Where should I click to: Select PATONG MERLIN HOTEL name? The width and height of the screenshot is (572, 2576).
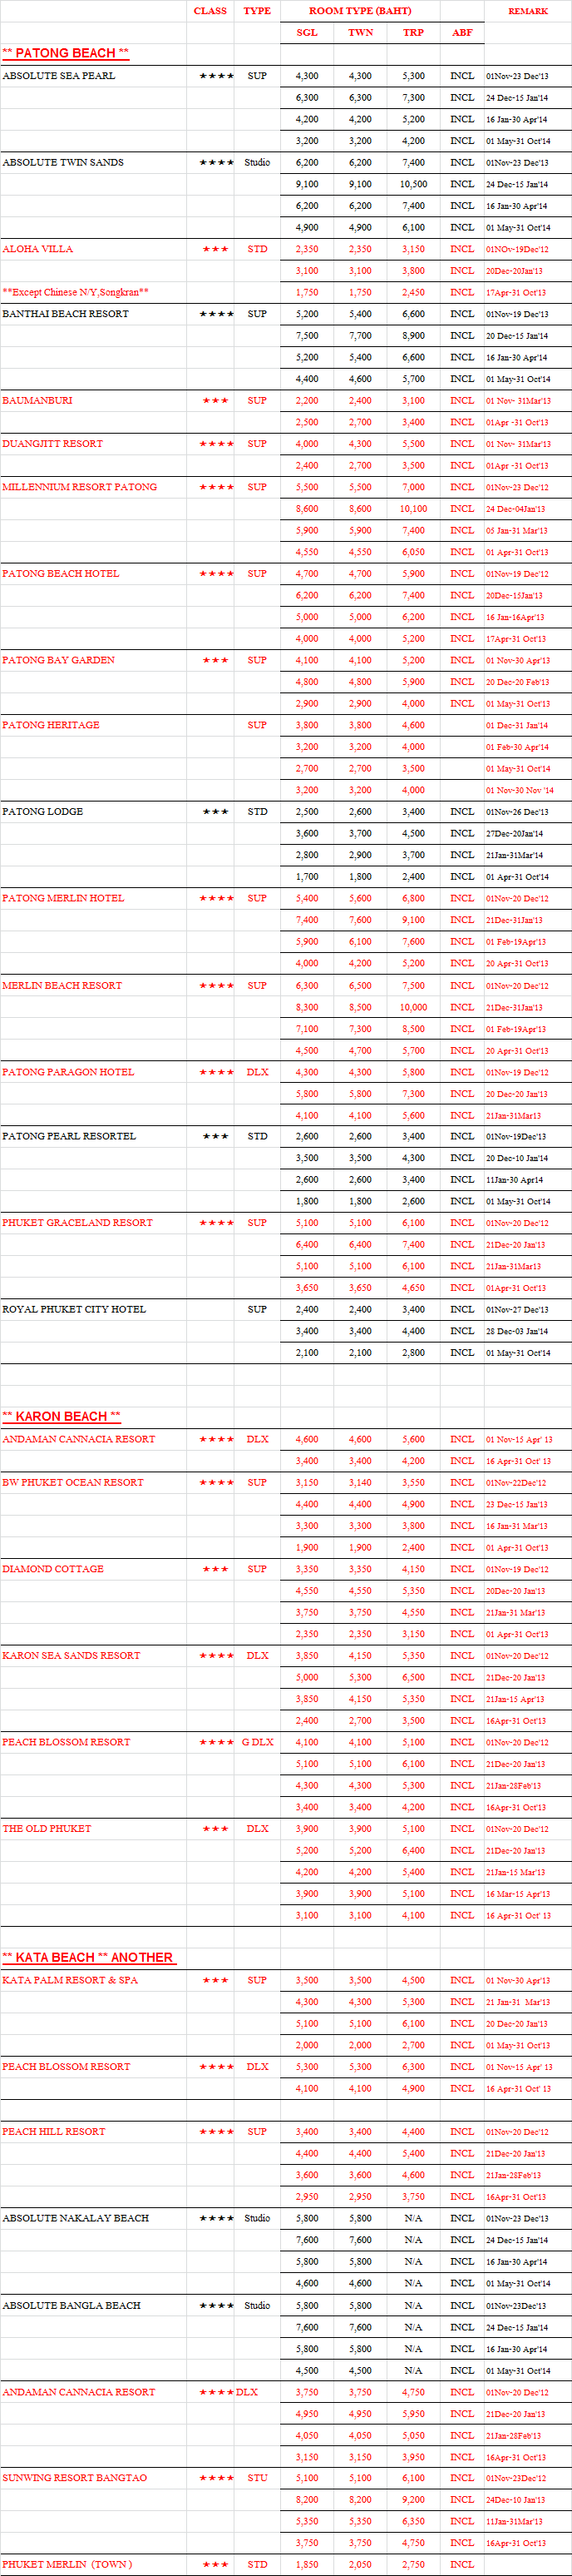pos(63,898)
